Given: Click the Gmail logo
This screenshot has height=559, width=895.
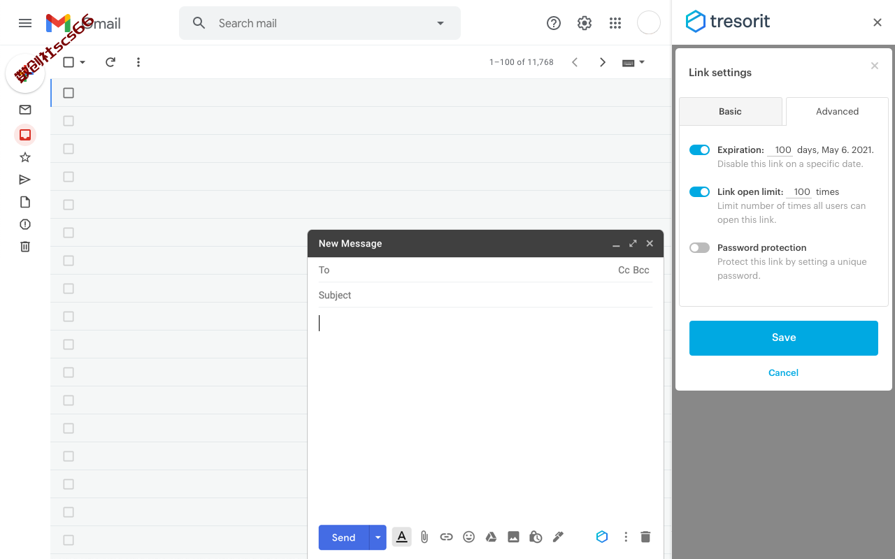Looking at the screenshot, I should pyautogui.click(x=83, y=23).
